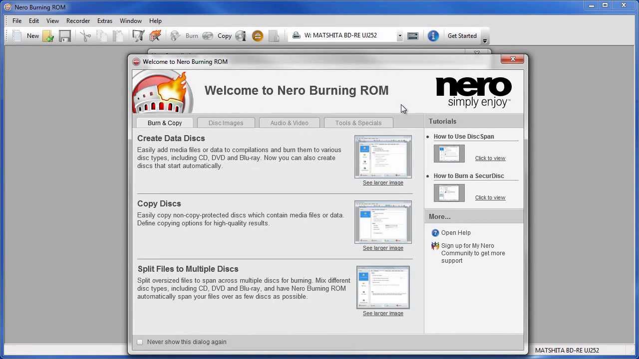Click the How to Use DiscSpan title

464,137
